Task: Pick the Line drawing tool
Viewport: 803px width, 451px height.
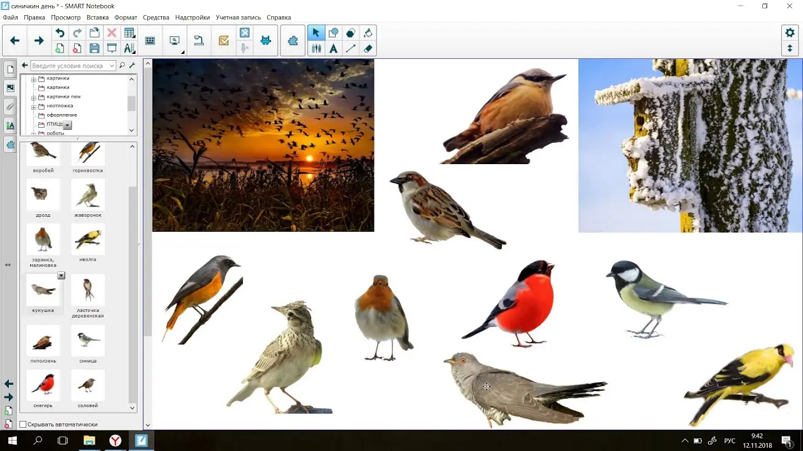Action: tap(351, 48)
